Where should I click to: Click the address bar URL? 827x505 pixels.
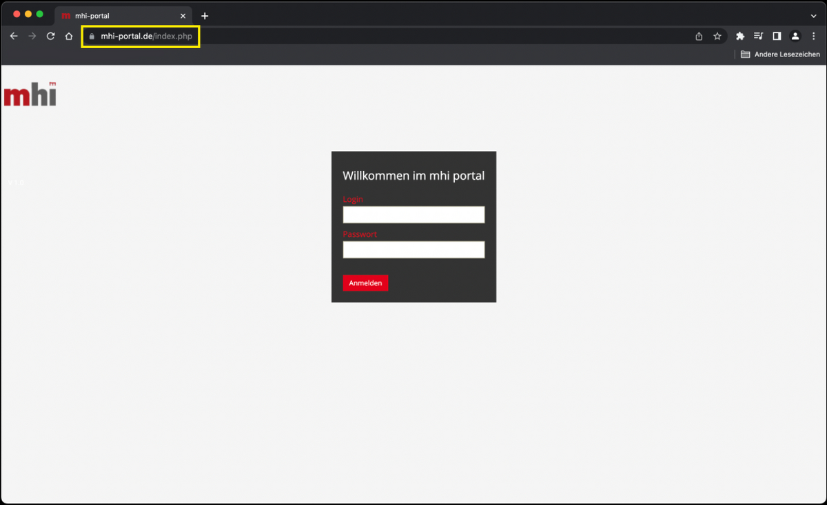point(146,37)
